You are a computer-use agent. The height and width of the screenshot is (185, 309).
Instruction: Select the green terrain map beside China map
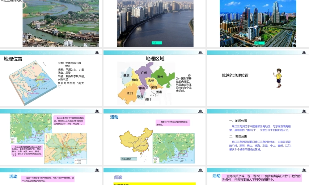point(173,148)
